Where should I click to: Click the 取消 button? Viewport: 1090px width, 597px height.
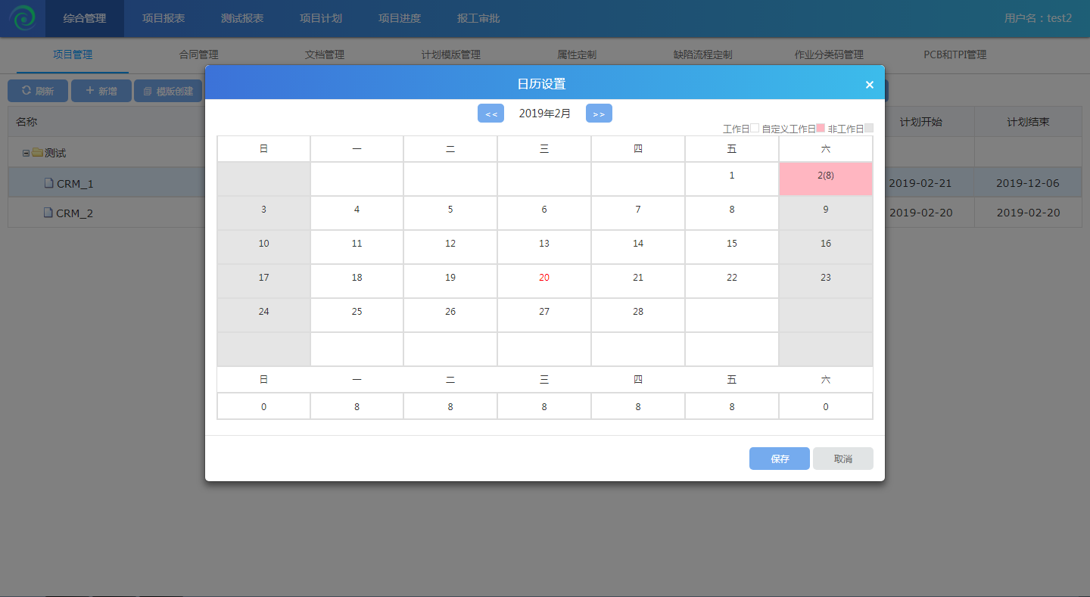click(842, 459)
